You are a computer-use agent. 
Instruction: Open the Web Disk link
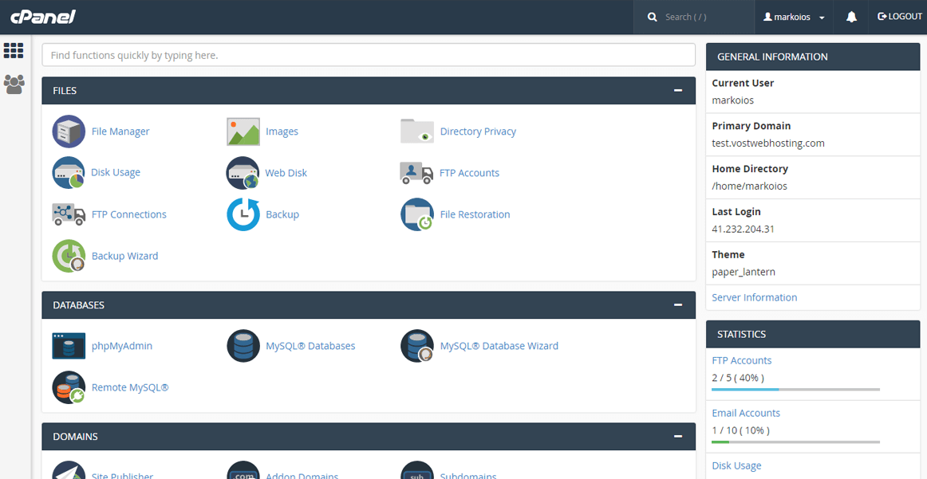click(286, 172)
